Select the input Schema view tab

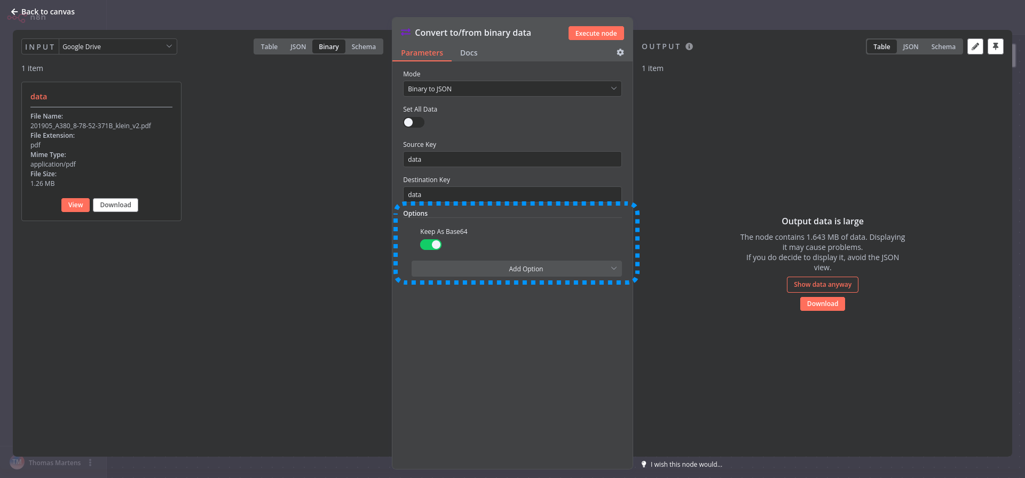tap(363, 46)
